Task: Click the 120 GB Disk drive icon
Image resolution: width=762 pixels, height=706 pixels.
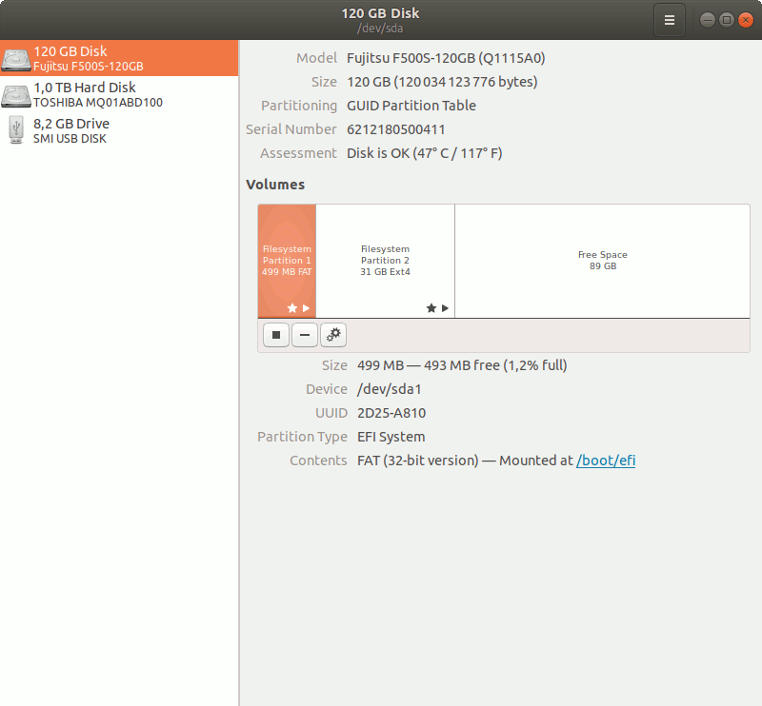Action: point(15,59)
